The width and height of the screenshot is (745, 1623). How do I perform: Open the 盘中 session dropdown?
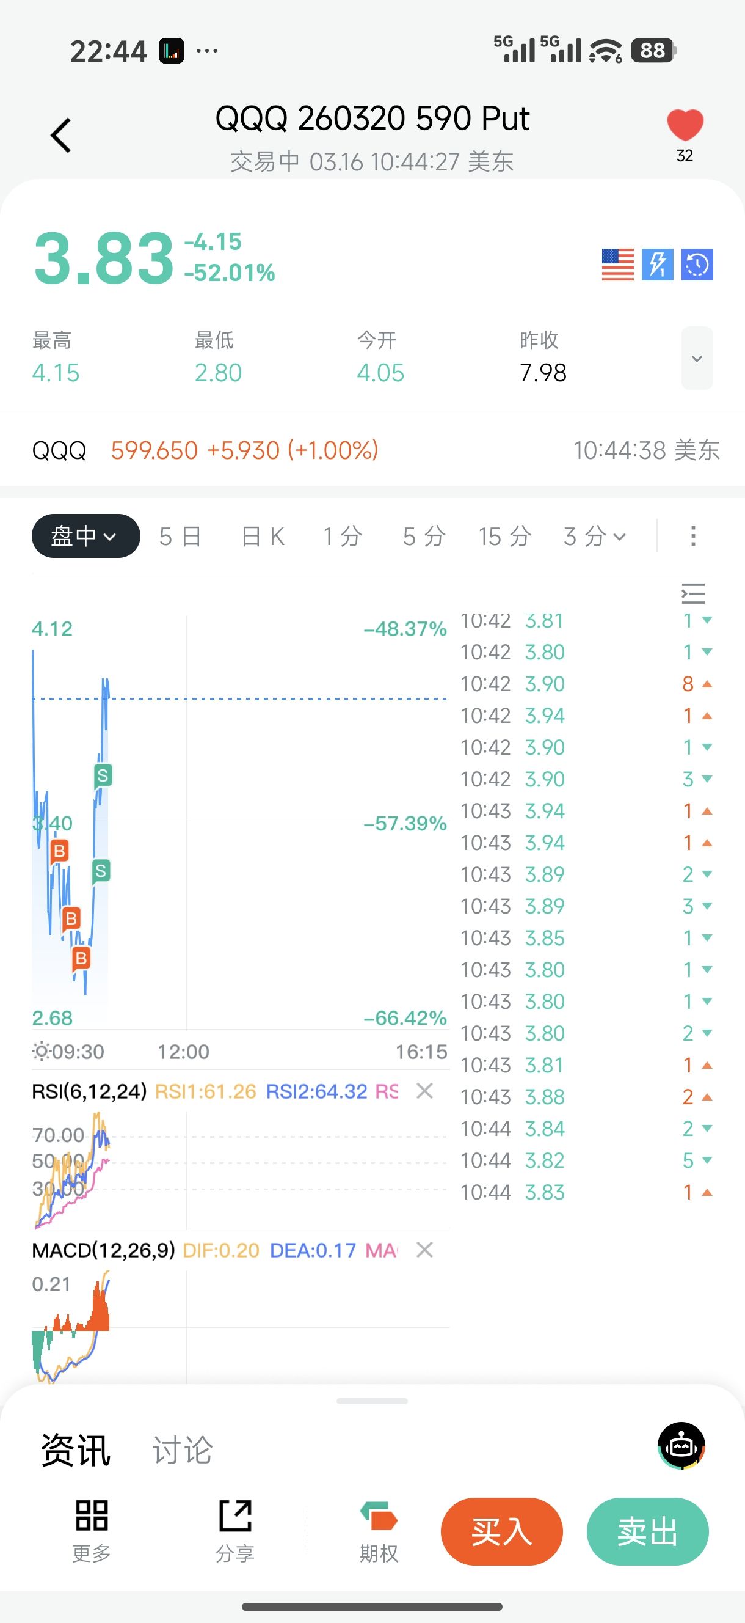[x=85, y=536]
